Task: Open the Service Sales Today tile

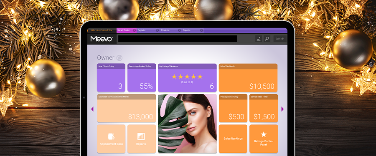Action: pyautogui.click(x=264, y=108)
